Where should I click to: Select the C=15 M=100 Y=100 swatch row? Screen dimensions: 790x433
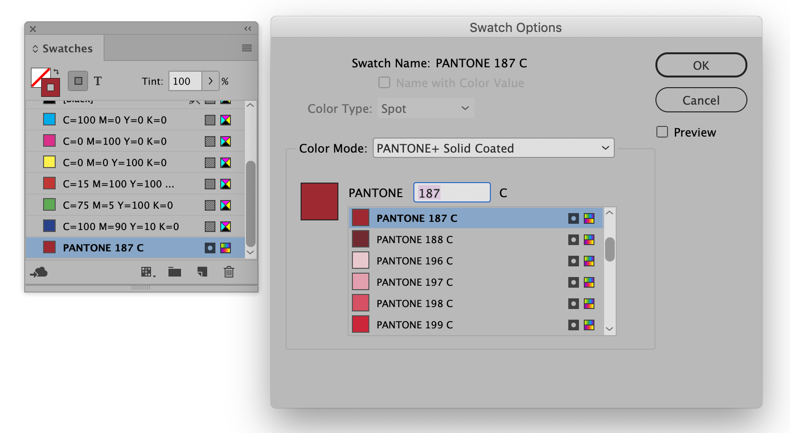click(x=135, y=184)
